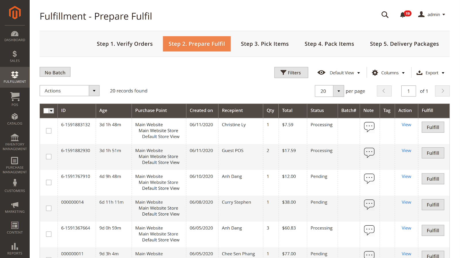Switch to Step 3. Pick Items tab

tap(264, 44)
